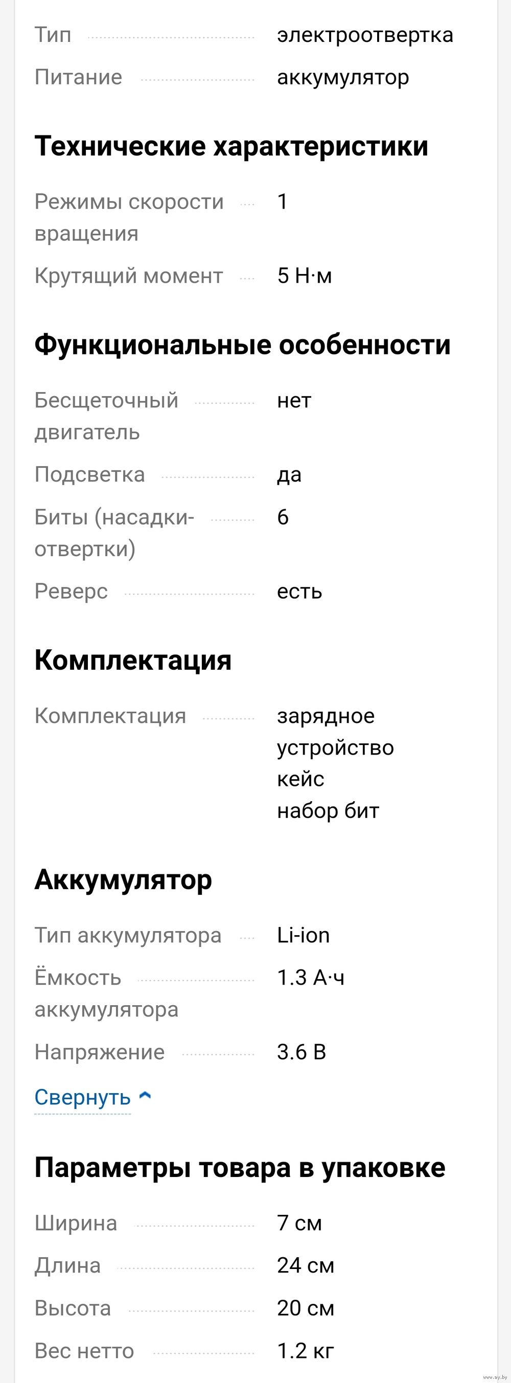The width and height of the screenshot is (511, 1383).
Task: Select the Функциональные особенности heading
Action: (243, 345)
